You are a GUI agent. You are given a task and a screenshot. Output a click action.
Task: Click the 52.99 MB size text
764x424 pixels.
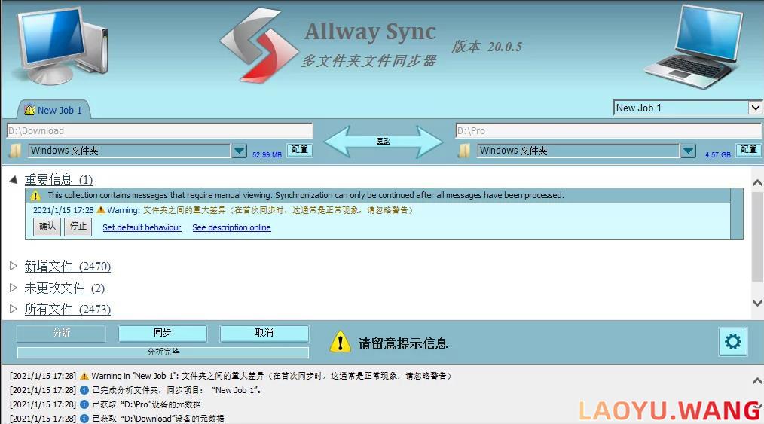pos(267,155)
